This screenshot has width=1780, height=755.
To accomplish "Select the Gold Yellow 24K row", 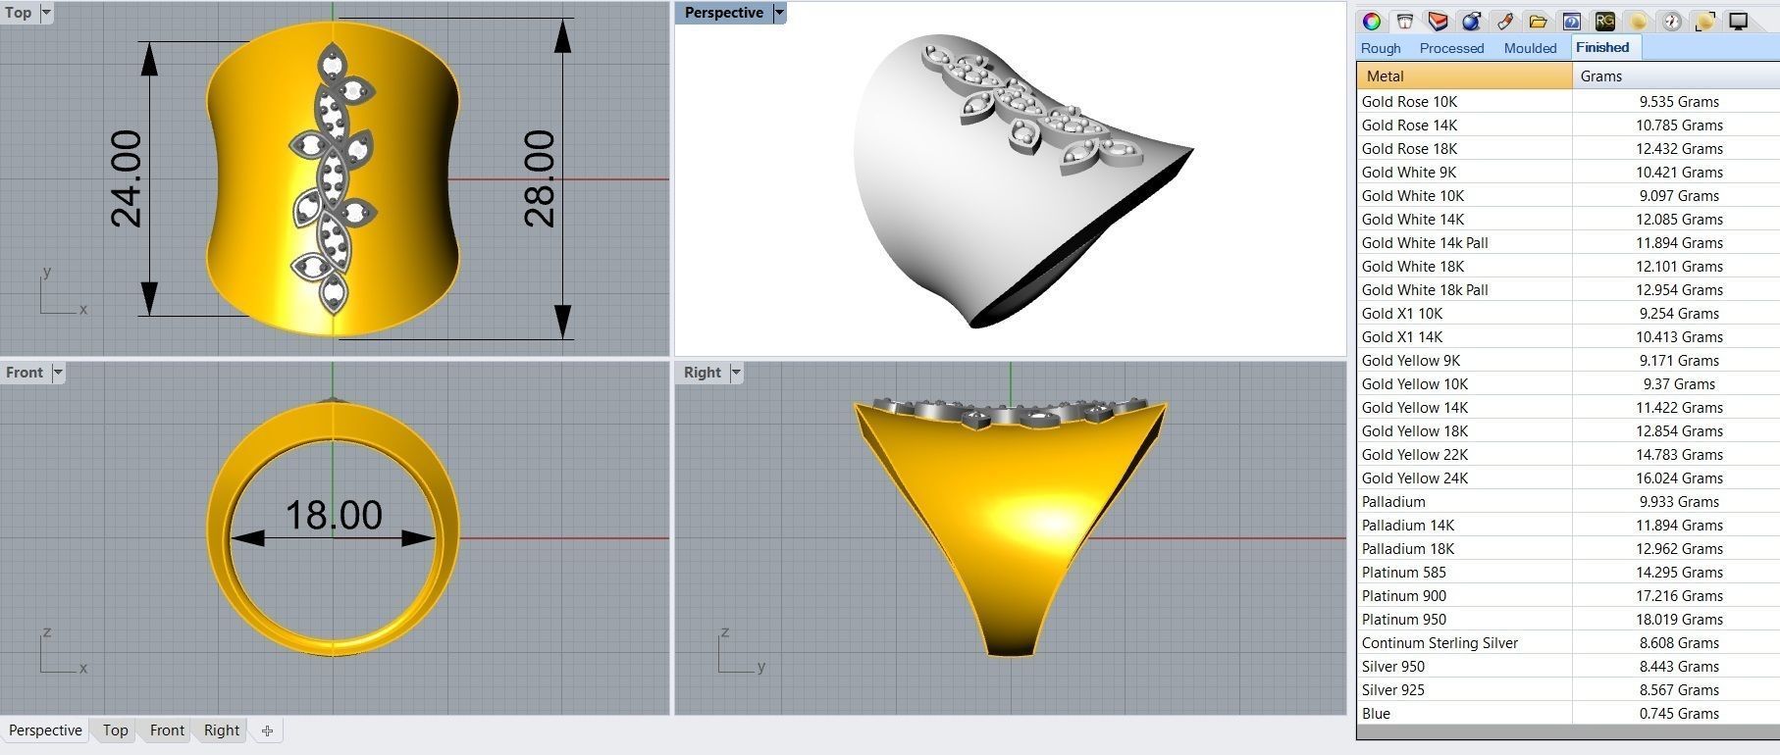I will (x=1568, y=478).
